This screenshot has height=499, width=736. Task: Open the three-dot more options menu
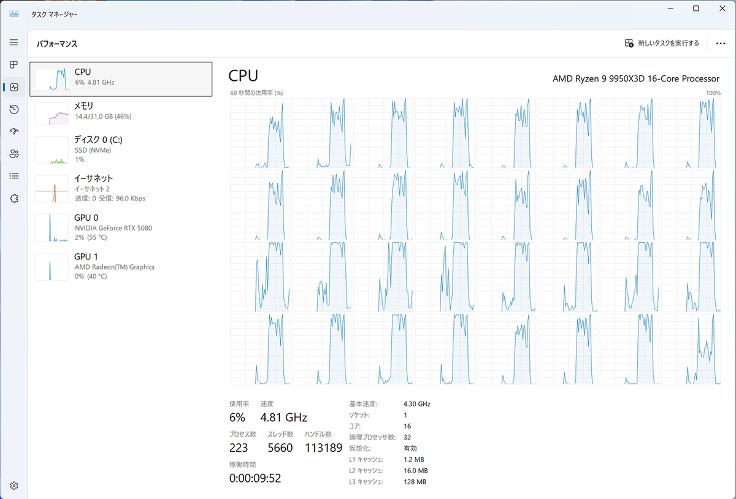(720, 44)
